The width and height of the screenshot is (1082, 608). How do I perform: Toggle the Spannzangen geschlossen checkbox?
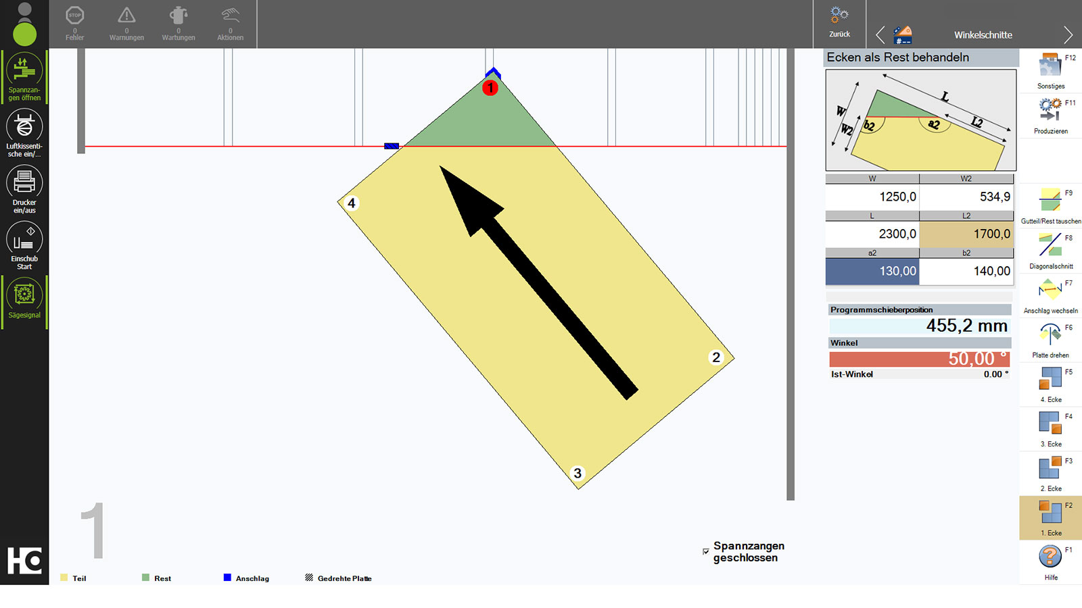(x=706, y=552)
